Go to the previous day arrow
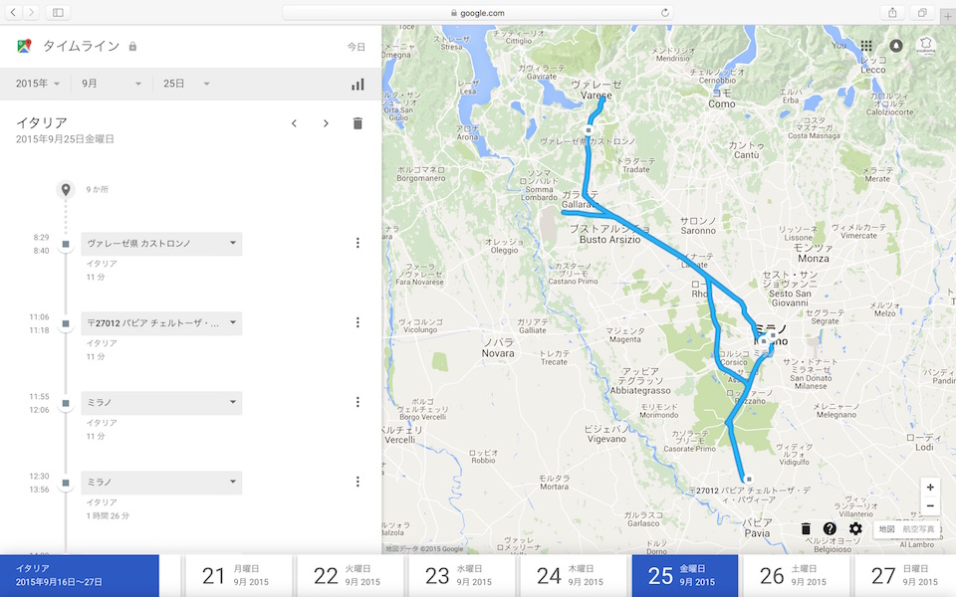The image size is (956, 597). point(294,123)
